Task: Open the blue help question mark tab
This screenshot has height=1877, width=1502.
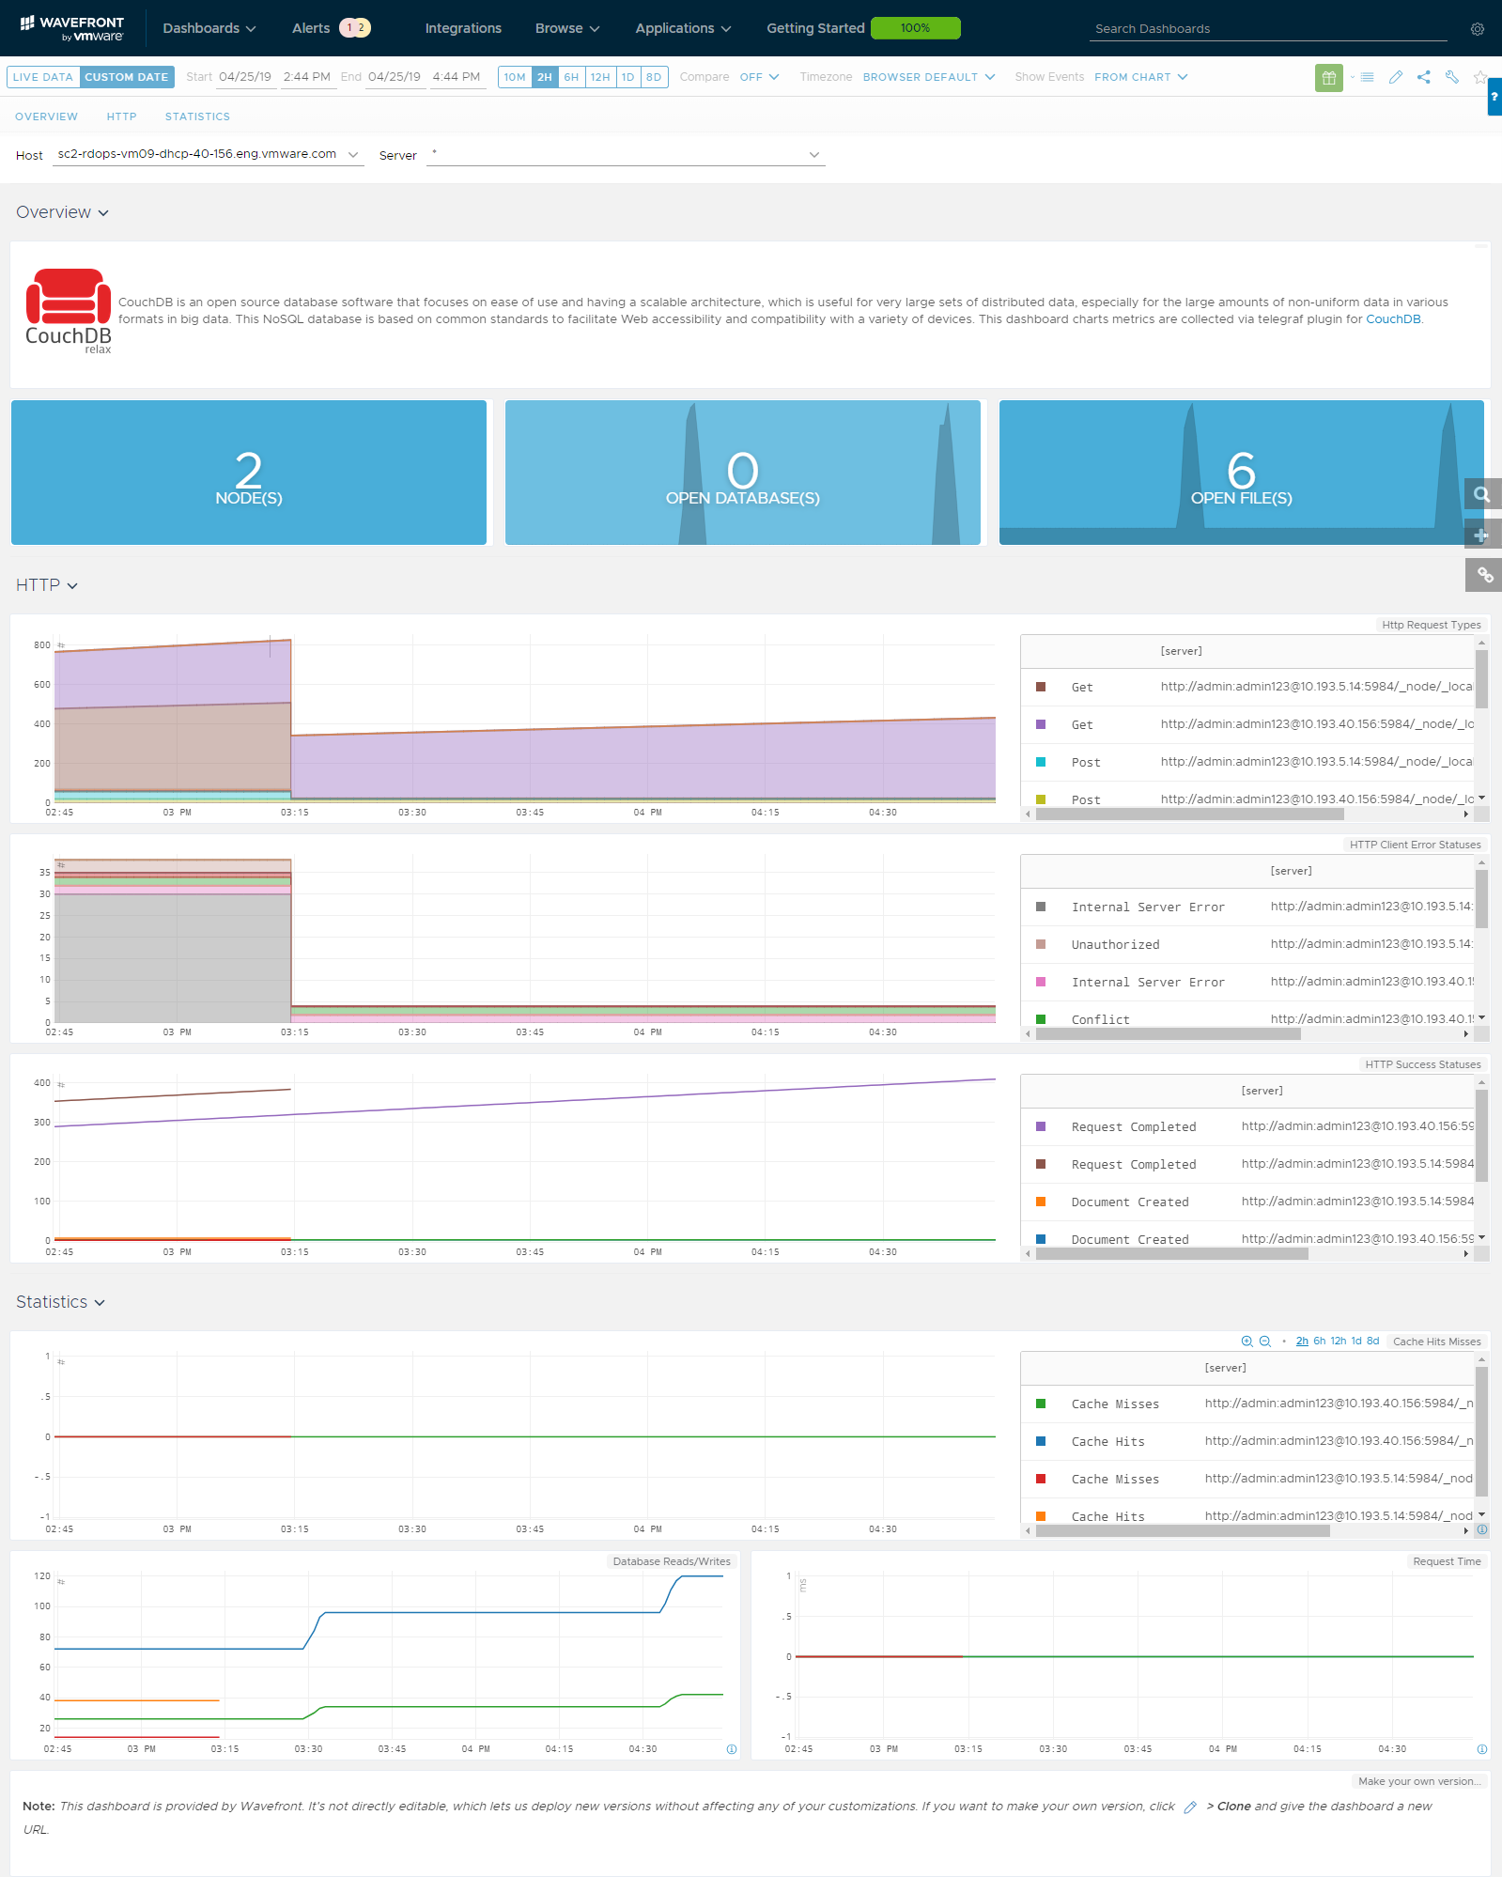Action: coord(1494,97)
